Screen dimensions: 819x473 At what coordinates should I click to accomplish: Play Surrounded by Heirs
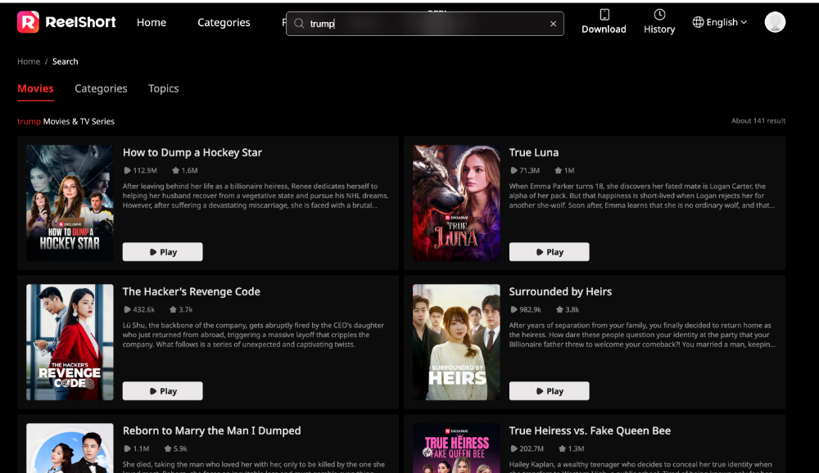click(549, 391)
